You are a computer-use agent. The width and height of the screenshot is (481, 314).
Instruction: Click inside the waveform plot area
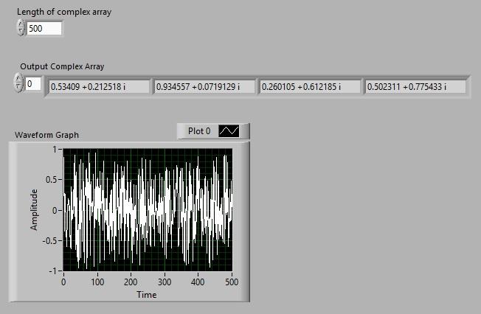click(148, 209)
